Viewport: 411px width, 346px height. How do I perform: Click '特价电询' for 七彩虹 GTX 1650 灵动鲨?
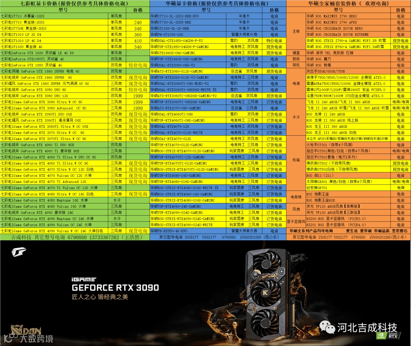(x=138, y=65)
